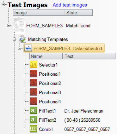This screenshot has height=134, width=117.
Task: Click the Image column header
Action: pos(39,13)
